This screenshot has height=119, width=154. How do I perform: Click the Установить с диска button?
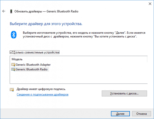(x=124, y=93)
